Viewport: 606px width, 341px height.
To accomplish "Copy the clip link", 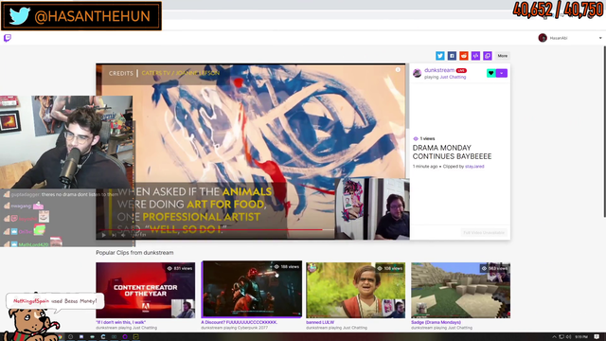I will pos(488,56).
